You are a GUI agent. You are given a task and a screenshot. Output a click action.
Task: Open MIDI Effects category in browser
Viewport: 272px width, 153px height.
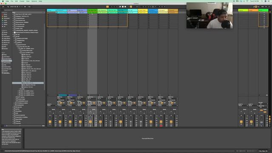7,41
